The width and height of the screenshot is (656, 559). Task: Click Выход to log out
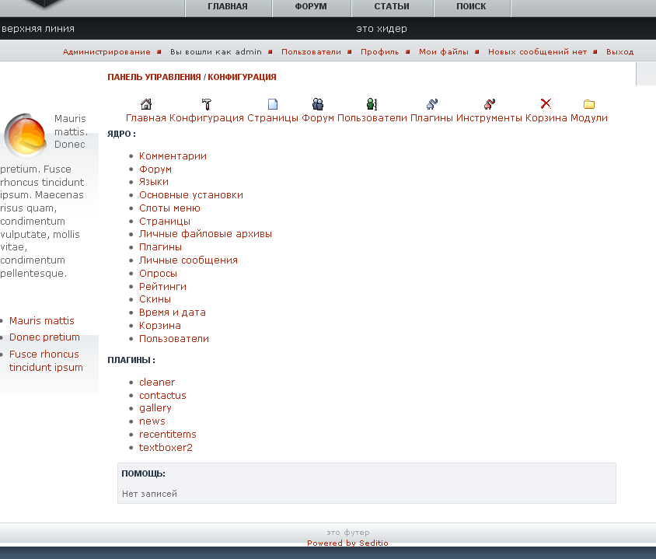619,52
